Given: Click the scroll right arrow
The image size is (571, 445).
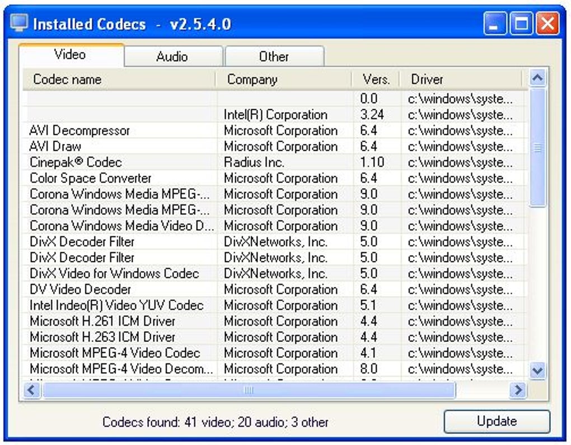Looking at the screenshot, I should click(518, 390).
